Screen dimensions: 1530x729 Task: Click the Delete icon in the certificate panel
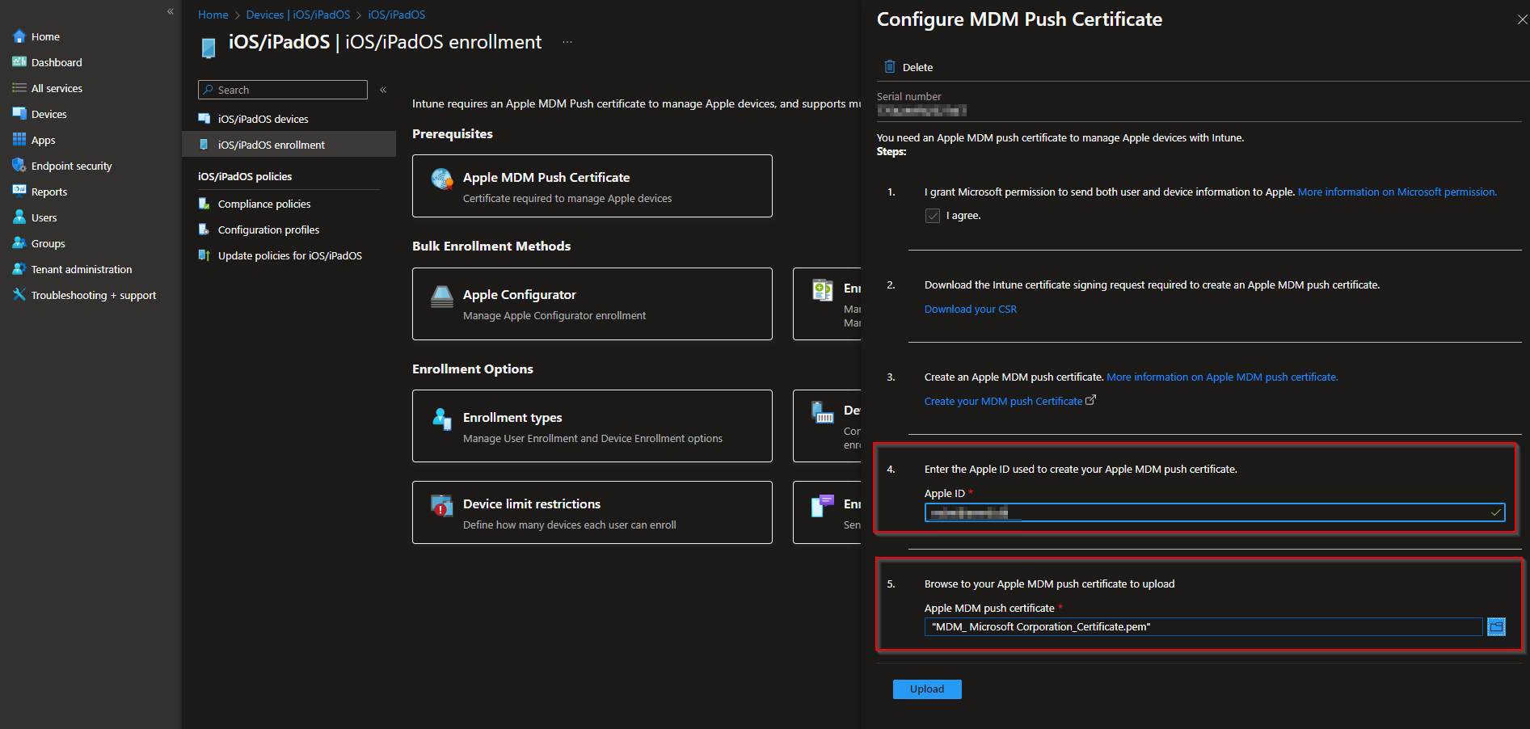pyautogui.click(x=890, y=66)
